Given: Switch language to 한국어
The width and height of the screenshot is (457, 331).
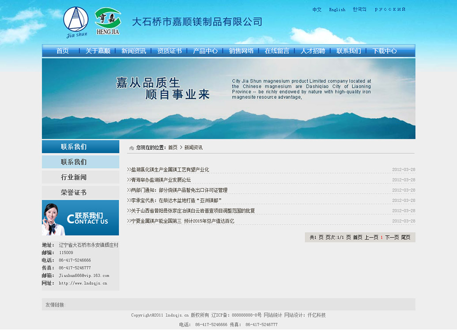Looking at the screenshot, I should [x=359, y=9].
